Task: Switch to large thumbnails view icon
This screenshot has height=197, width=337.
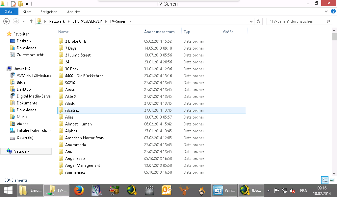Action: click(332, 180)
